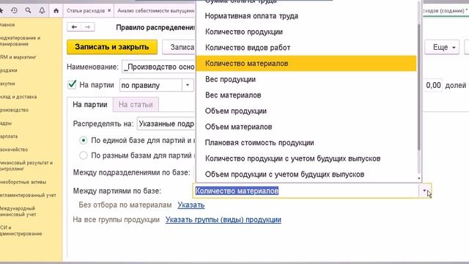
Task: Select Количество видов работ option
Action: [x=306, y=48]
